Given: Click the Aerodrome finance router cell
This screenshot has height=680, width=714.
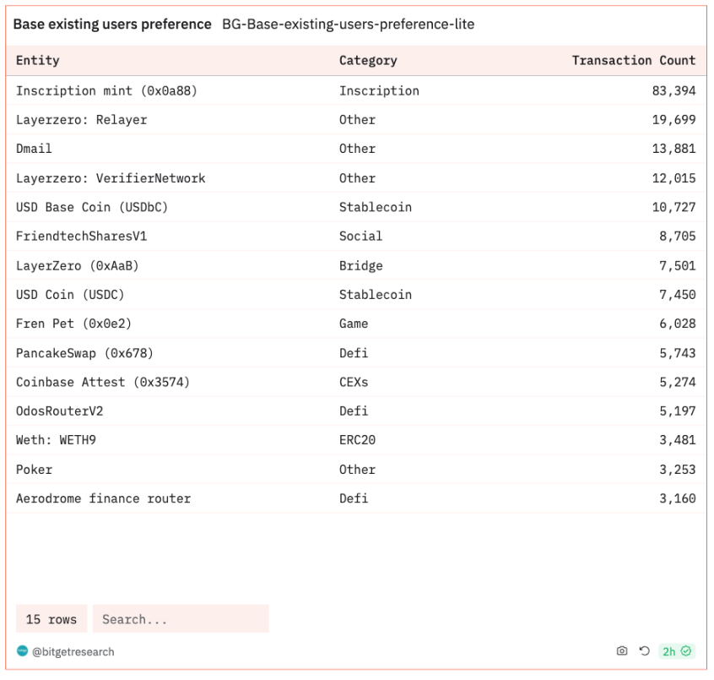Looking at the screenshot, I should 103,498.
